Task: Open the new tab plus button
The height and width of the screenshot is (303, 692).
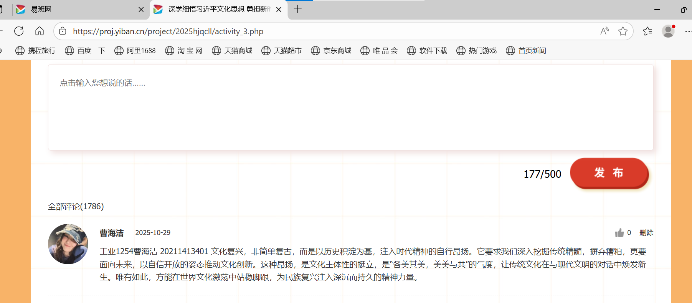Action: pos(298,9)
